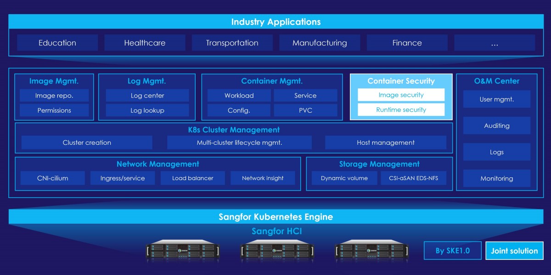The image size is (551, 275).
Task: Click Multi-cluster lifecycle mgmt. box
Action: tap(239, 143)
